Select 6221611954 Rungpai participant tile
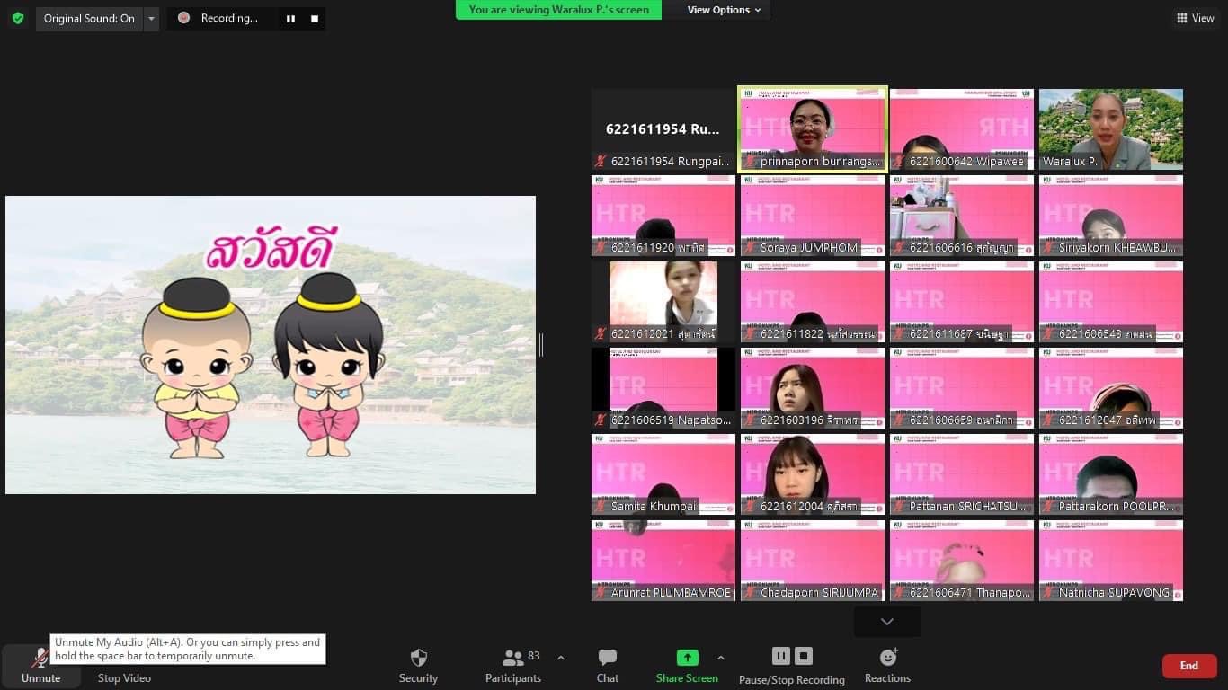The image size is (1228, 690). point(663,129)
